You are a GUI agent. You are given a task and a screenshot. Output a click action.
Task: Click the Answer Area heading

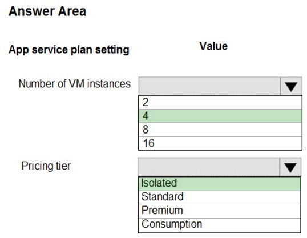pyautogui.click(x=47, y=11)
